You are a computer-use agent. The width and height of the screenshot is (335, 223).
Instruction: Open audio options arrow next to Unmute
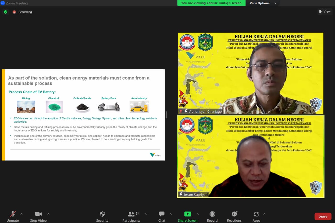click(21, 214)
